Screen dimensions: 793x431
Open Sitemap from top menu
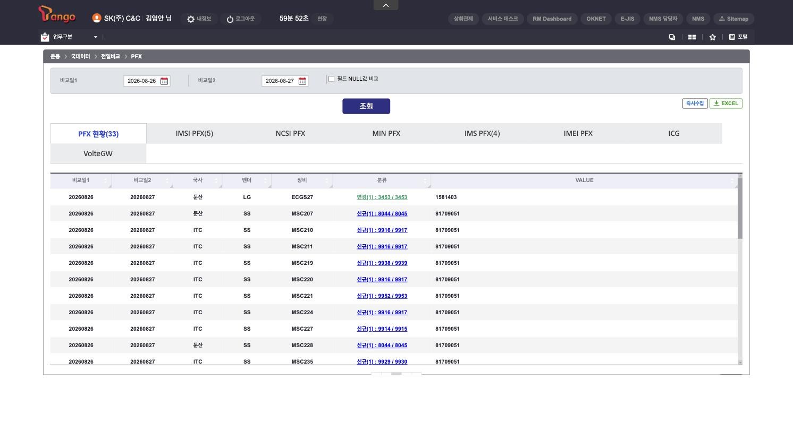point(733,19)
